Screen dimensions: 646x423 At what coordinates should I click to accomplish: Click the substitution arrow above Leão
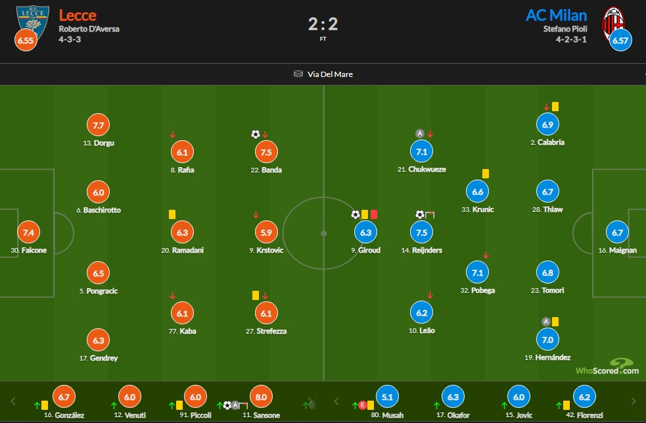[430, 295]
